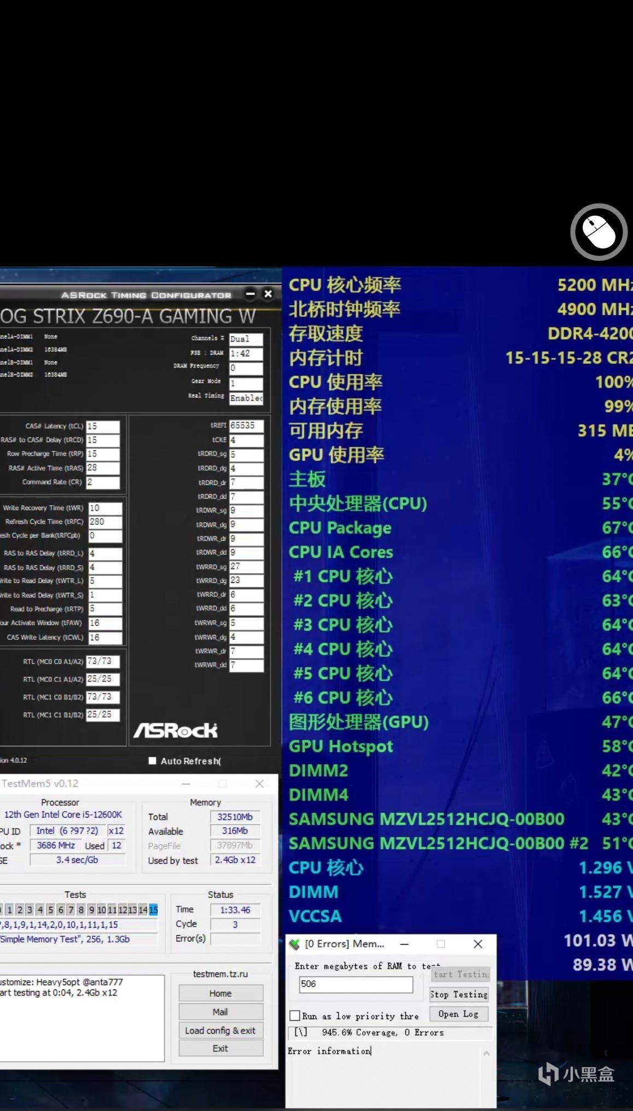Click the tWRRD_sg field showing 27
633x1111 pixels.
pyautogui.click(x=246, y=566)
